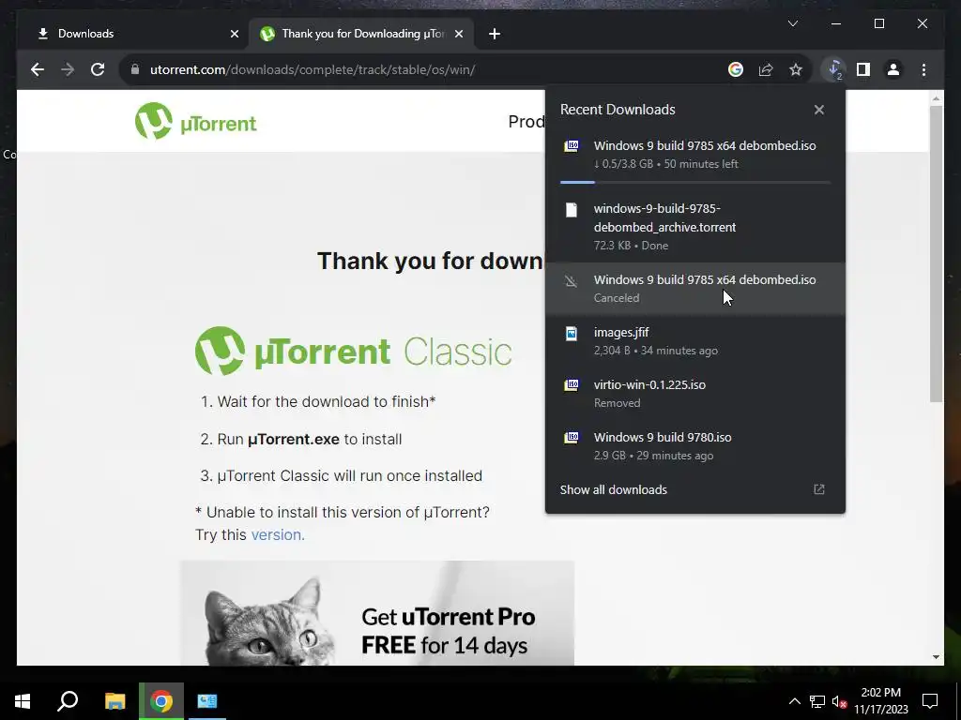Reload the uTorrent page

coord(98,69)
